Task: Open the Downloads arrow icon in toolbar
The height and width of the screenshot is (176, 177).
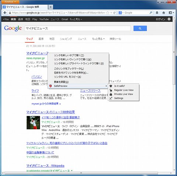Action: coord(157,13)
